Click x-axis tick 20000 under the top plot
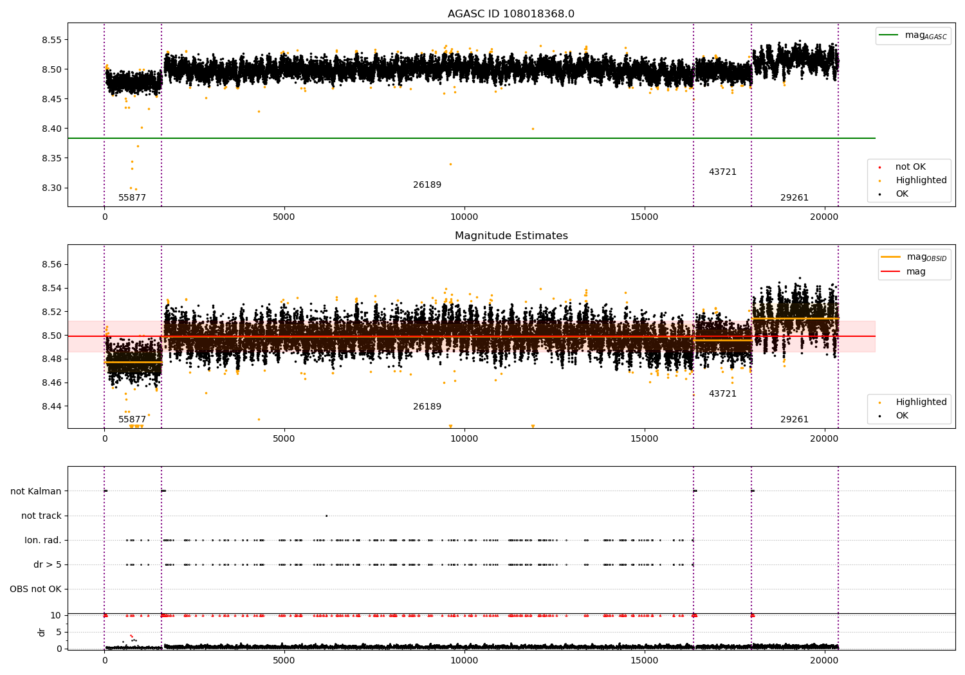 824,217
